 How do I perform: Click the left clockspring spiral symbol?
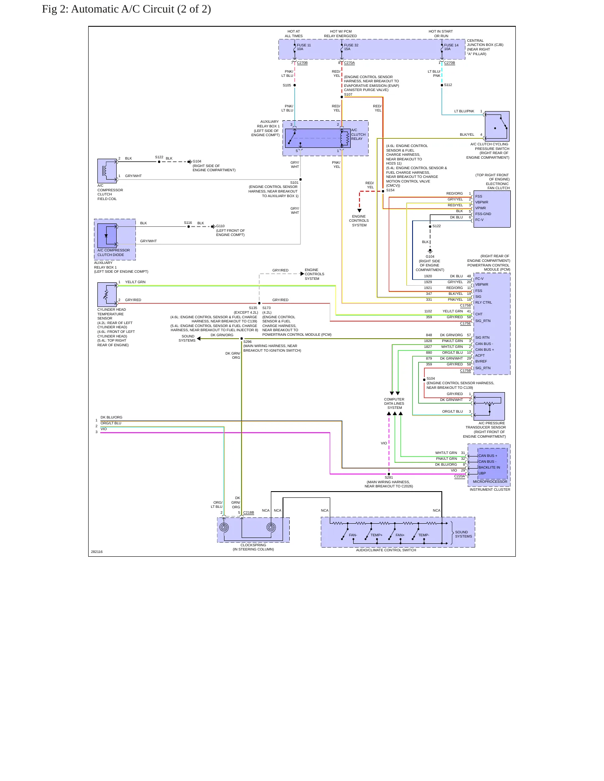[x=224, y=527]
